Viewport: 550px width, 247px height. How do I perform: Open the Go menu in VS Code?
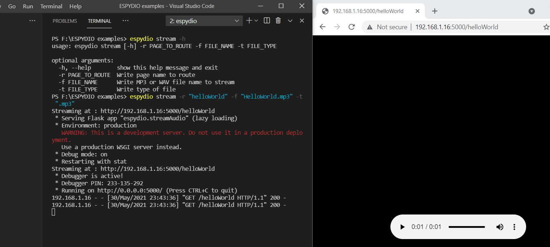tap(12, 6)
